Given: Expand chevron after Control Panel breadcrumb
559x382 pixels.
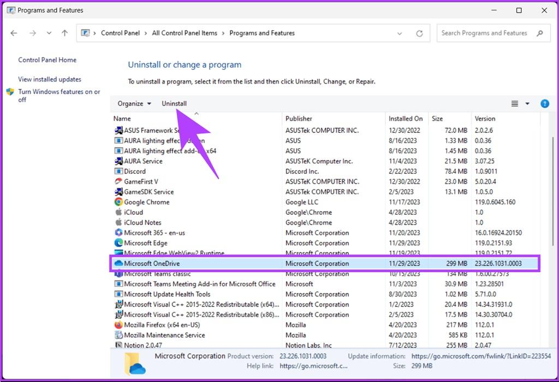Looking at the screenshot, I should (146, 33).
